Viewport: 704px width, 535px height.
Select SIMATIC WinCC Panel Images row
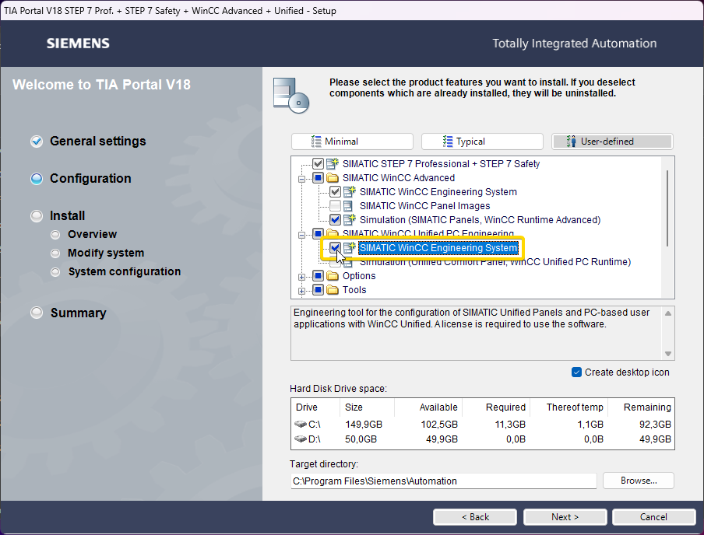[x=424, y=206]
